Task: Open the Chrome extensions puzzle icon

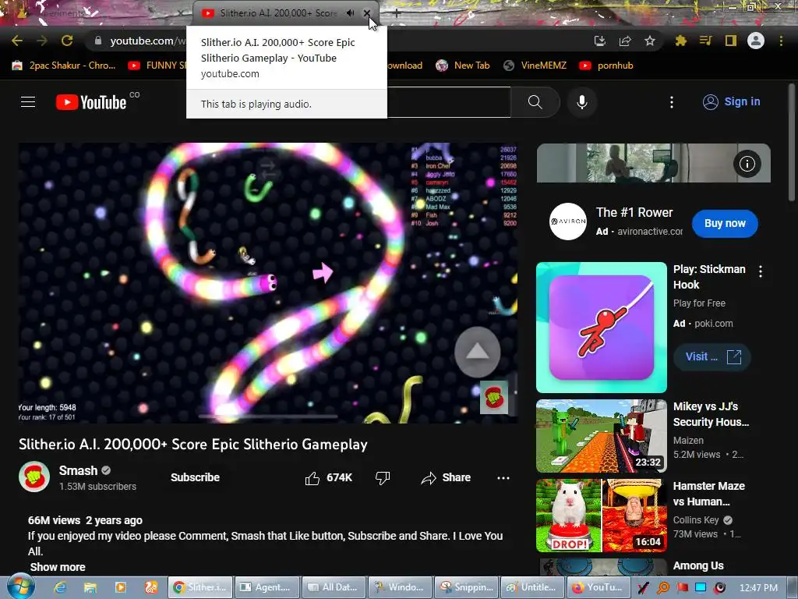Action: tap(680, 41)
